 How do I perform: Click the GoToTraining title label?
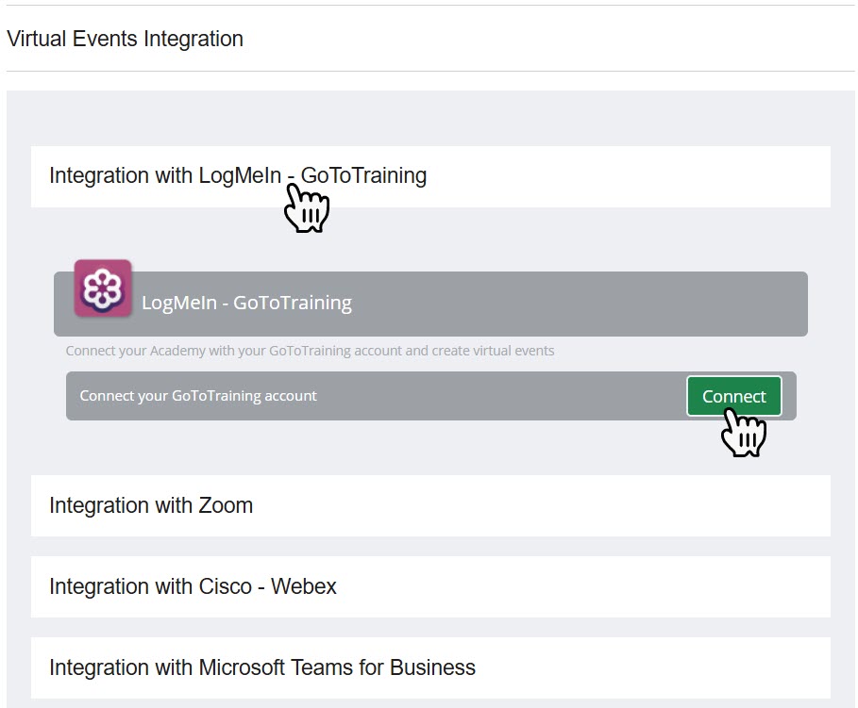tap(246, 303)
